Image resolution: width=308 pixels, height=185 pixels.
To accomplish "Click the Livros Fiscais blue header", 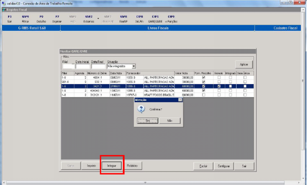I will [158, 28].
